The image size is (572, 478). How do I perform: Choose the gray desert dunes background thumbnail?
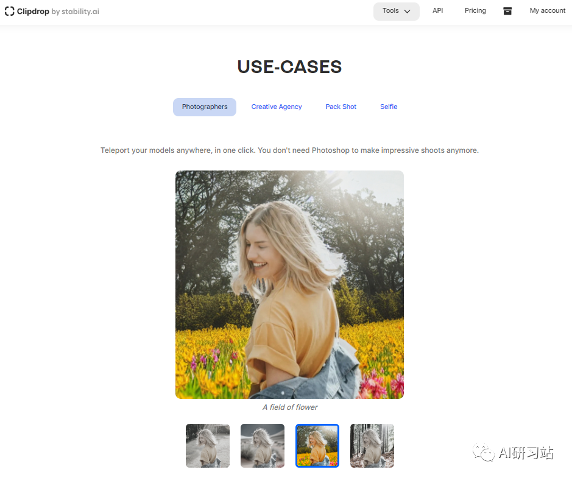coord(263,446)
